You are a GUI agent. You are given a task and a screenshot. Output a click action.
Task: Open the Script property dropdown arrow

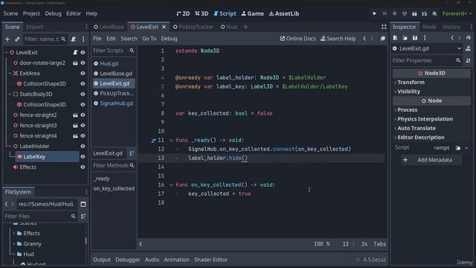click(466, 148)
